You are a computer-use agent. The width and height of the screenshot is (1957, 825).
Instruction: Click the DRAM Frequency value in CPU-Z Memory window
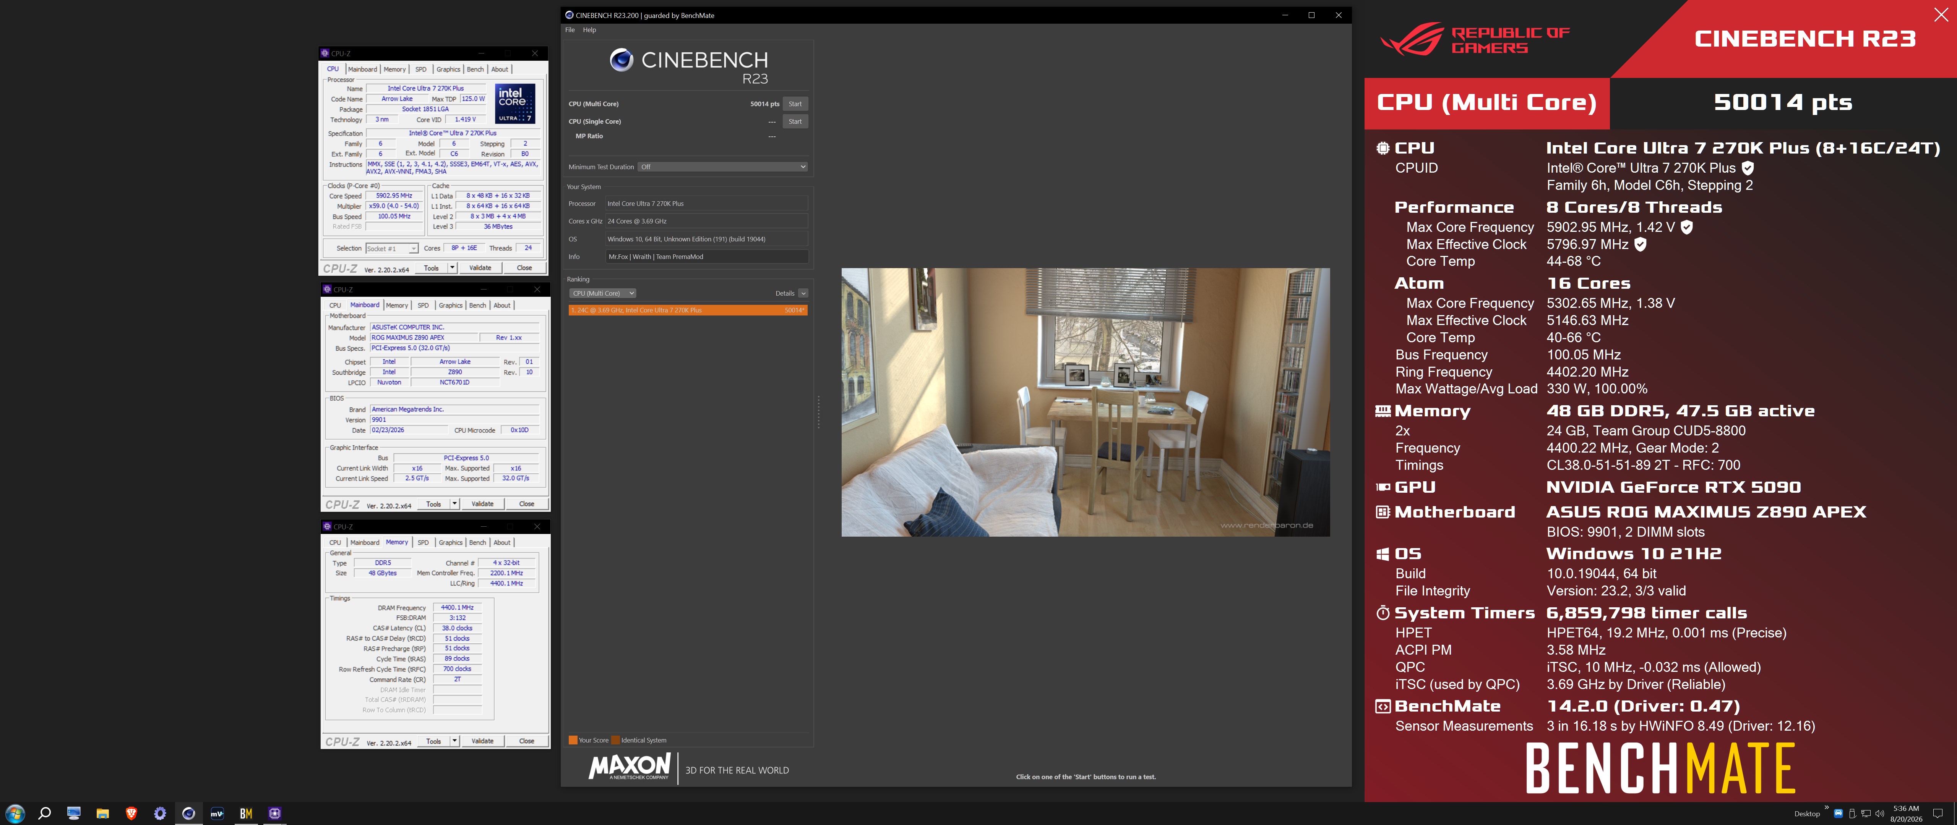pyautogui.click(x=457, y=608)
